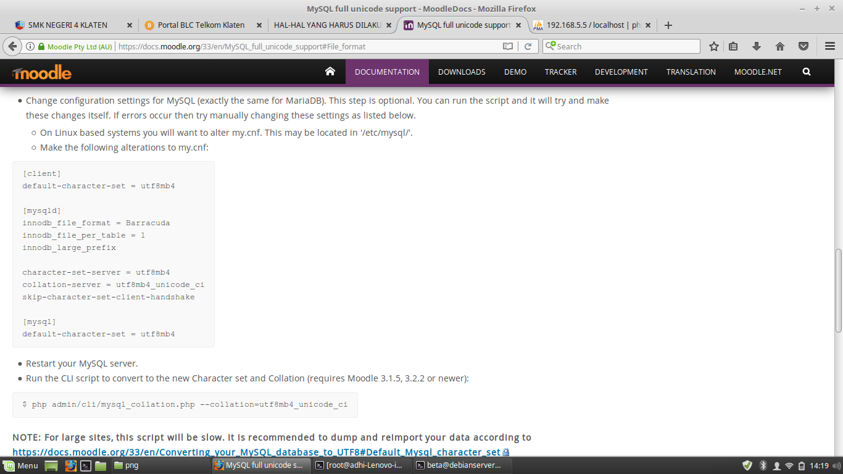Open the Moodle site search magnifier
This screenshot has width=843, height=474.
pyautogui.click(x=807, y=72)
